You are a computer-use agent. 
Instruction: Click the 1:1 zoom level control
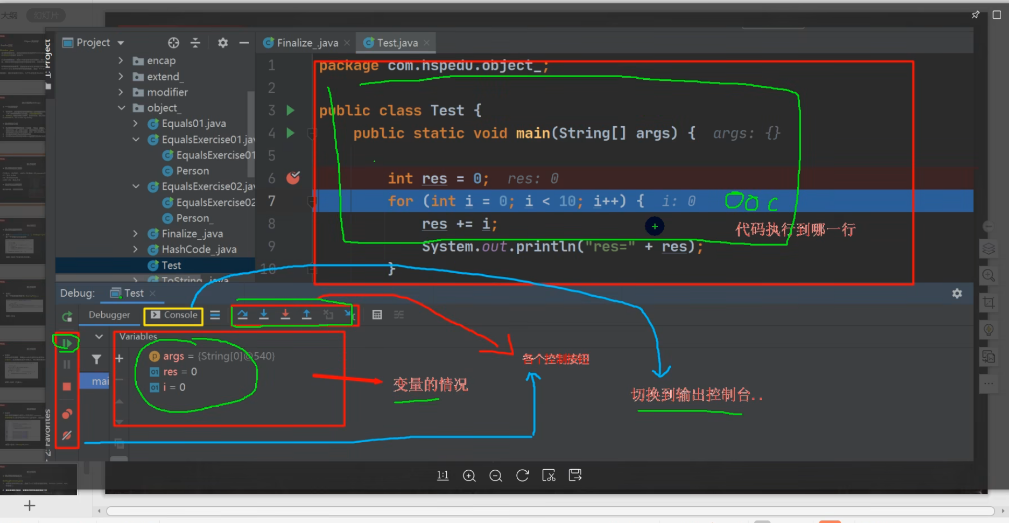pyautogui.click(x=443, y=475)
